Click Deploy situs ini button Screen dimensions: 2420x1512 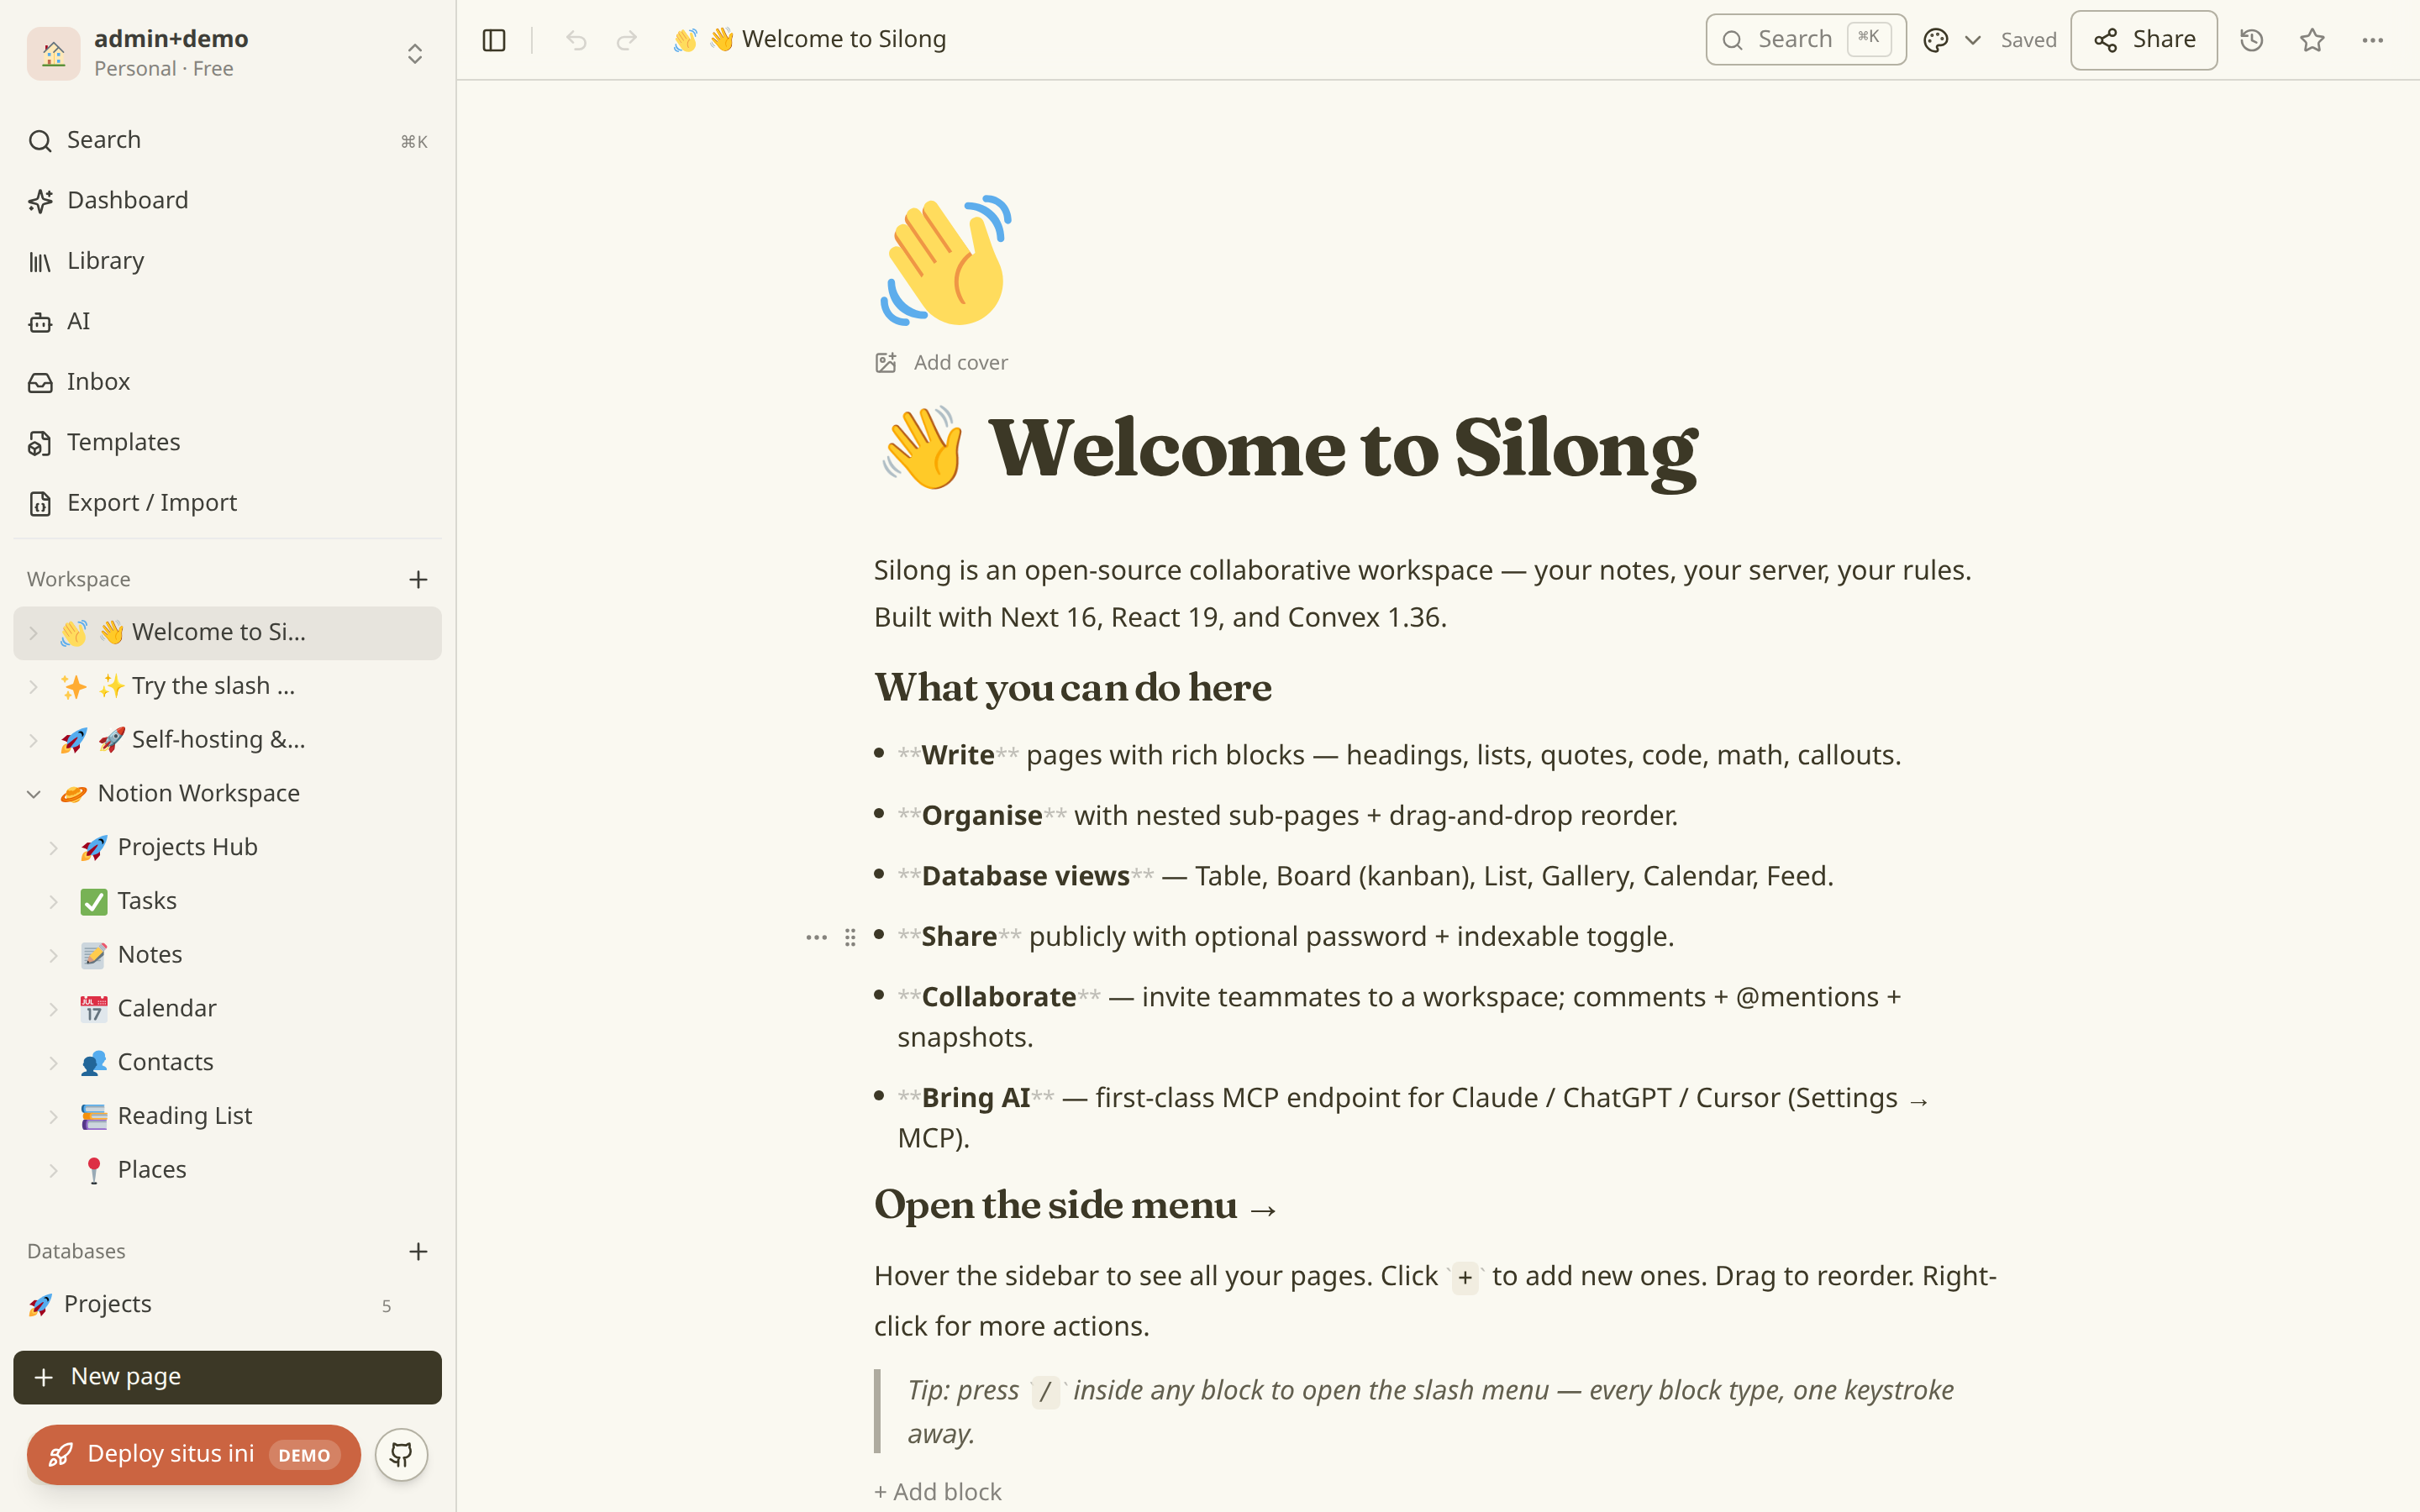(x=193, y=1454)
